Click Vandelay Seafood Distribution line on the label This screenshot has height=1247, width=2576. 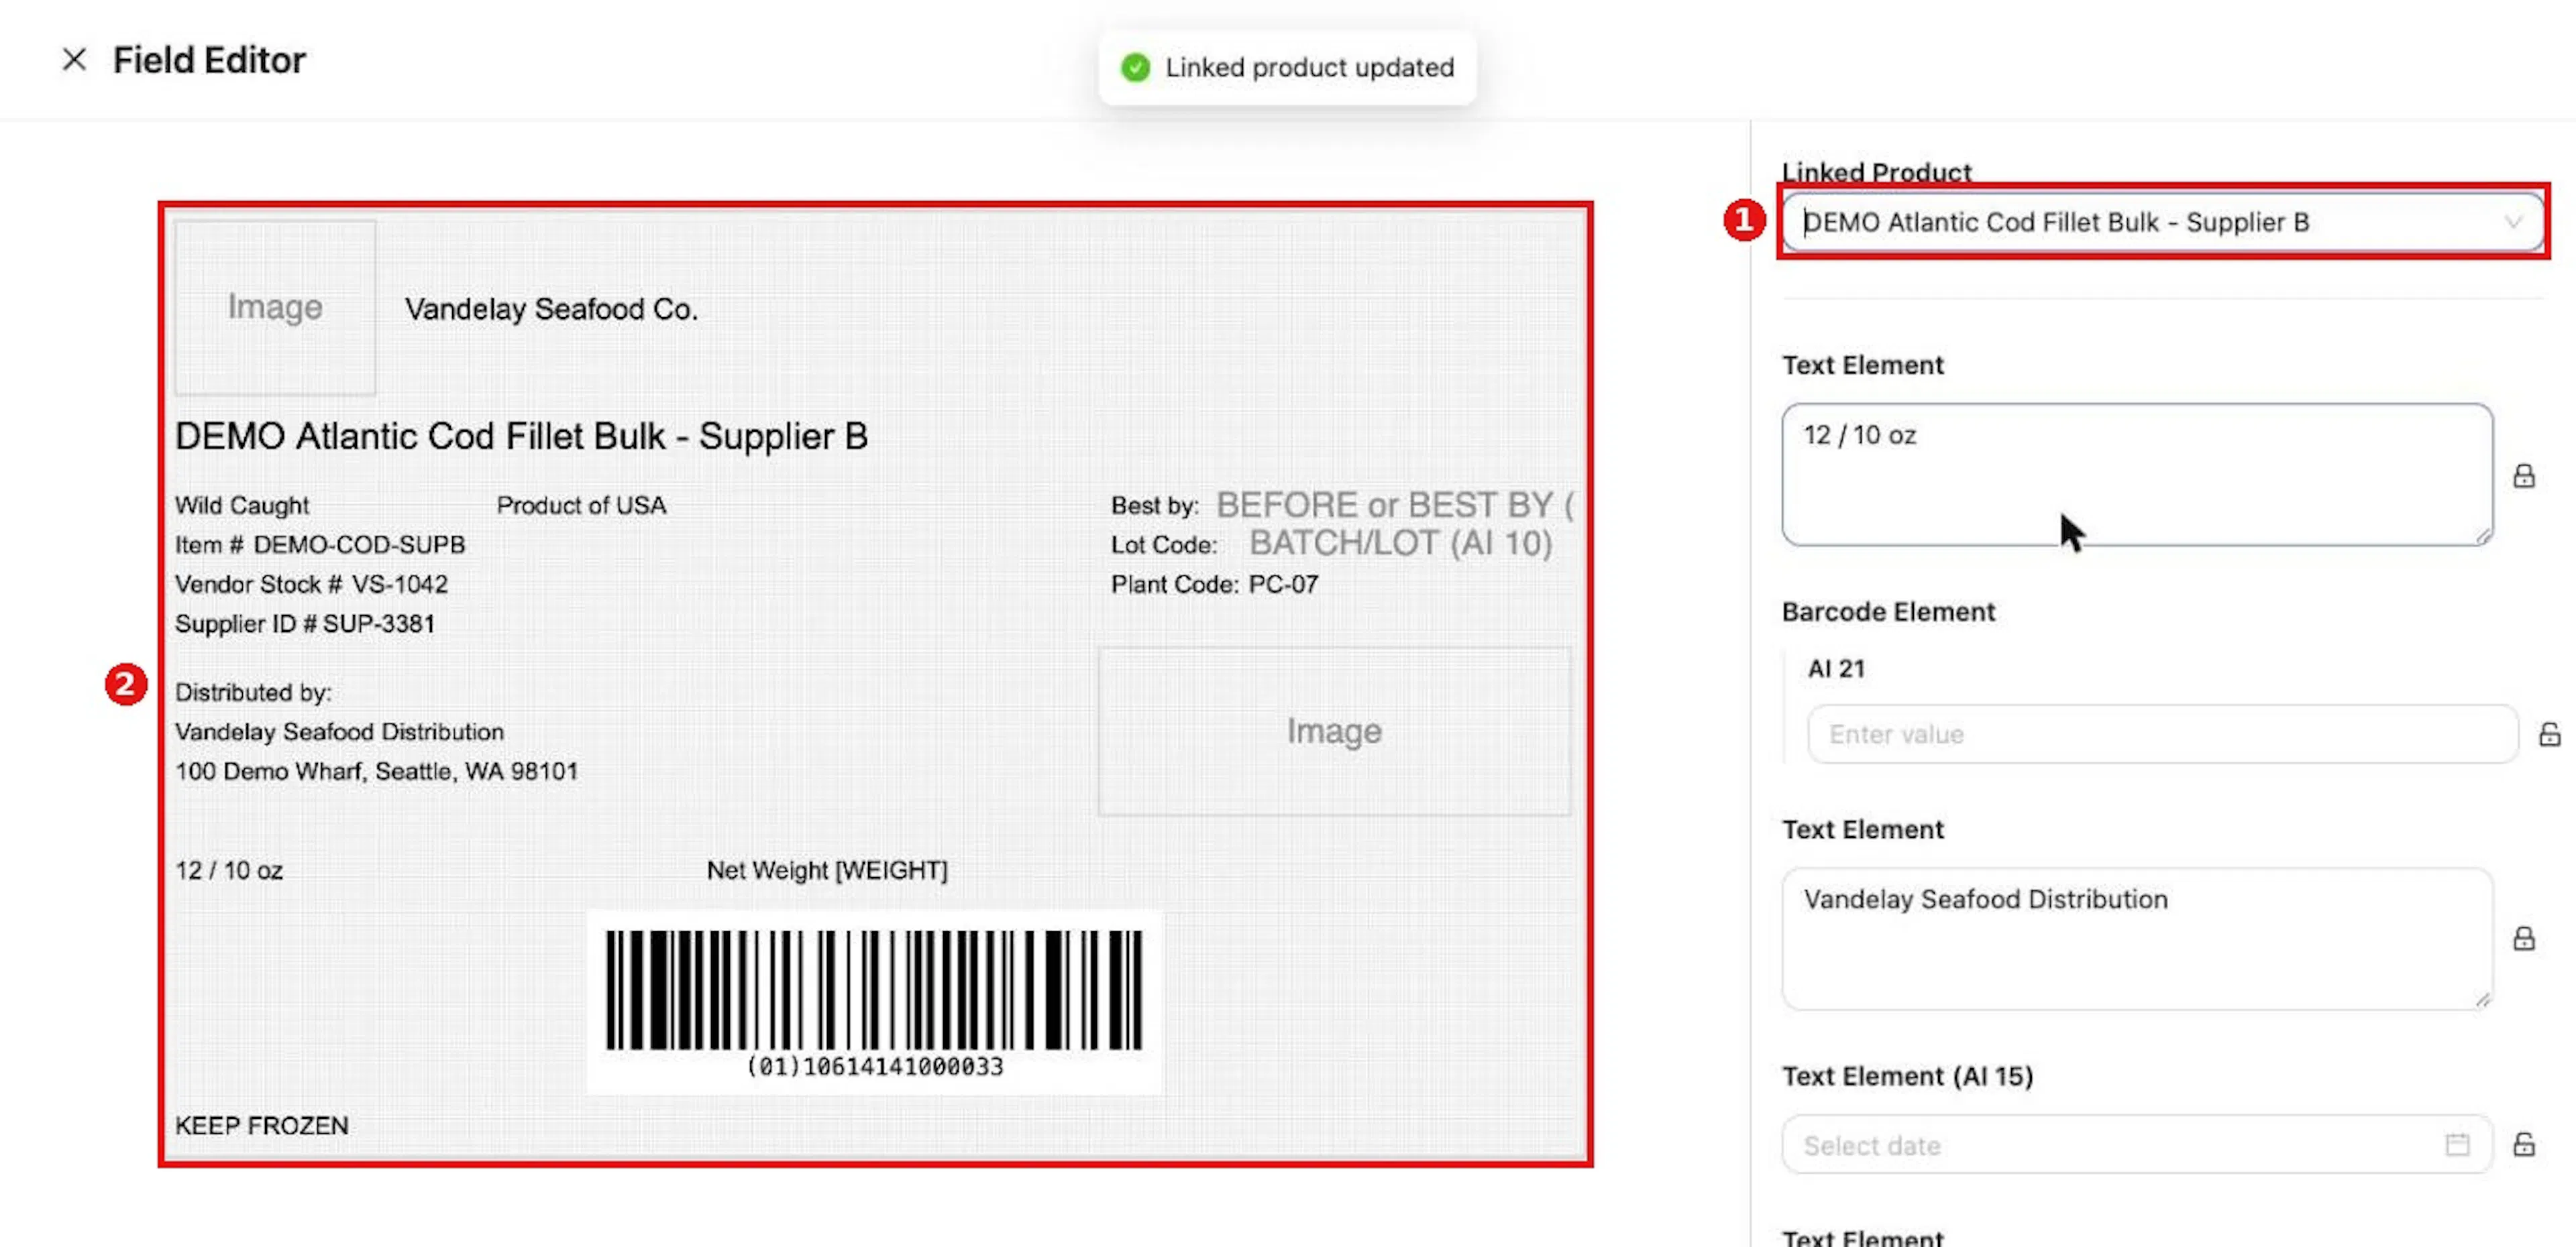click(x=339, y=732)
